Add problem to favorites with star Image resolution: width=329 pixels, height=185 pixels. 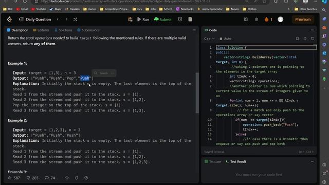tap(67, 178)
